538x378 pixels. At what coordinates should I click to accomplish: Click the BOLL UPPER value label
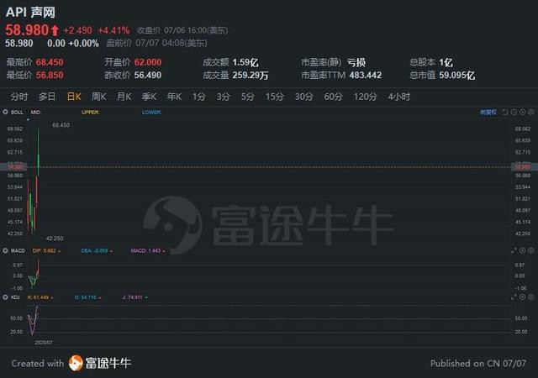[x=91, y=113]
